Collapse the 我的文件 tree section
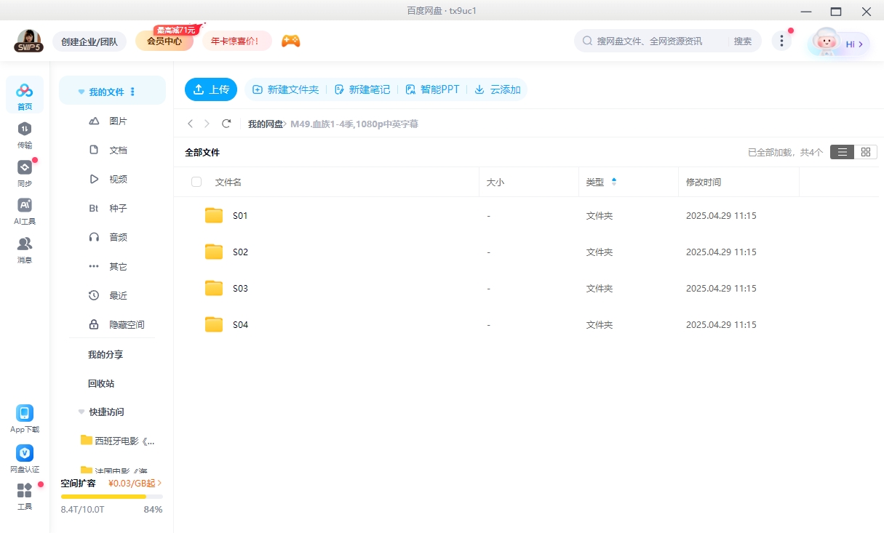 point(81,92)
